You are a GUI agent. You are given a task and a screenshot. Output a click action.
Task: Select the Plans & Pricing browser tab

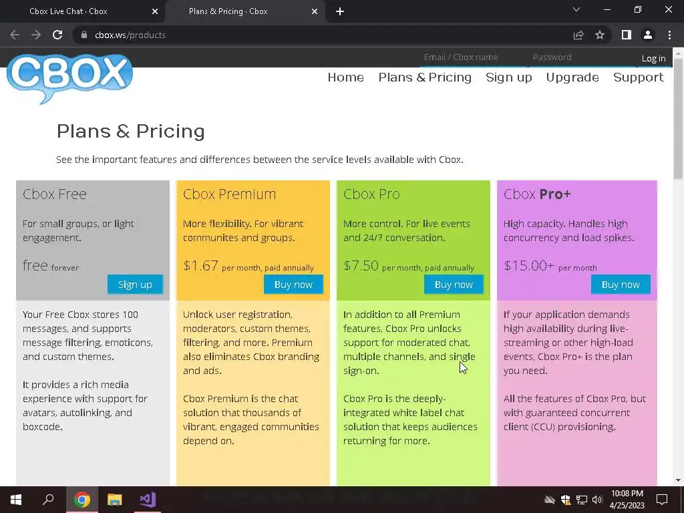pyautogui.click(x=244, y=11)
